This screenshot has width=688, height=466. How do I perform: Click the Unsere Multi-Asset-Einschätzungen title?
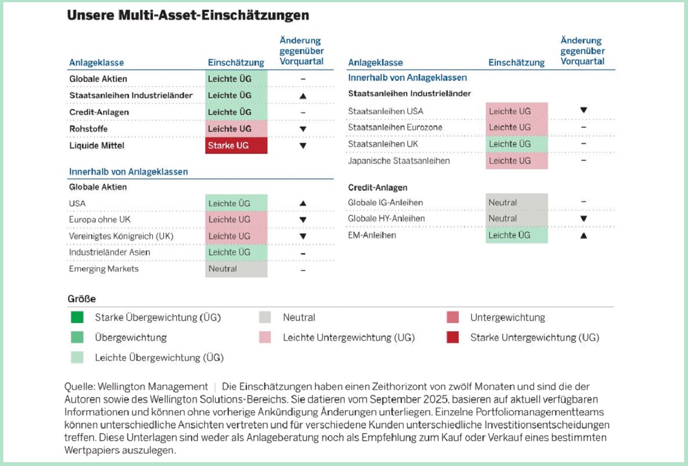click(188, 15)
